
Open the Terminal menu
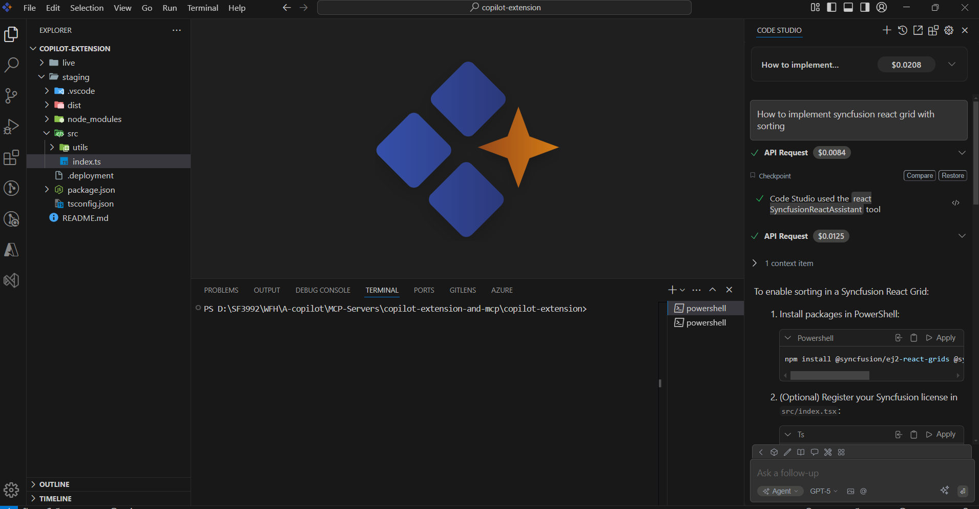click(203, 8)
